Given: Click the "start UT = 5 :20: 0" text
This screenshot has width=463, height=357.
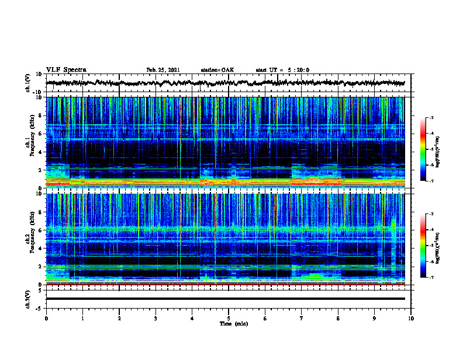Looking at the screenshot, I should pos(282,70).
